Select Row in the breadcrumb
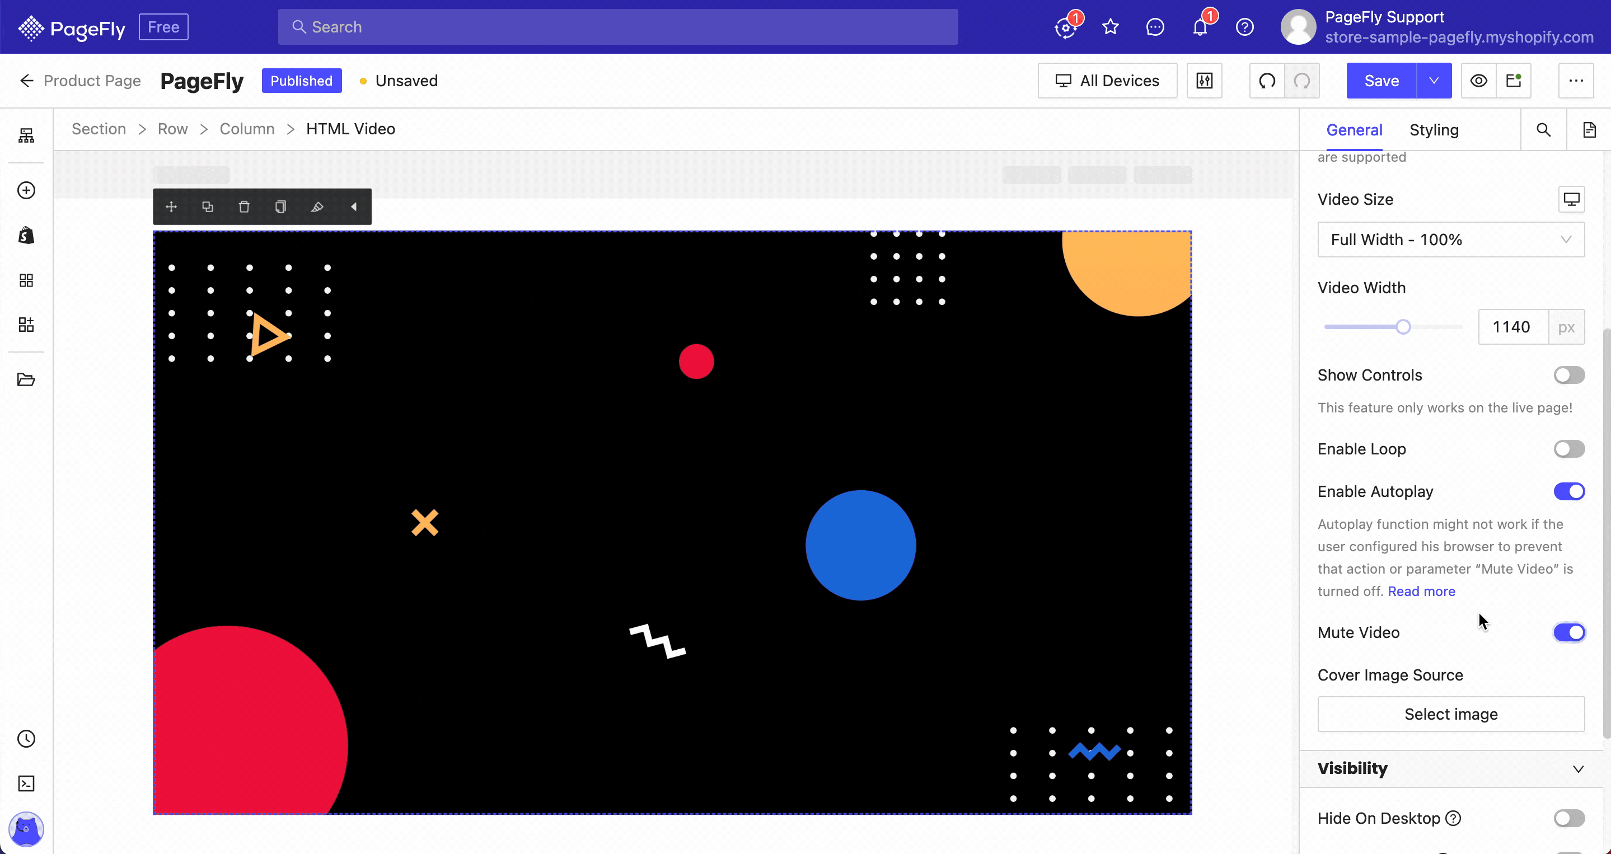Image resolution: width=1611 pixels, height=854 pixels. [x=172, y=129]
